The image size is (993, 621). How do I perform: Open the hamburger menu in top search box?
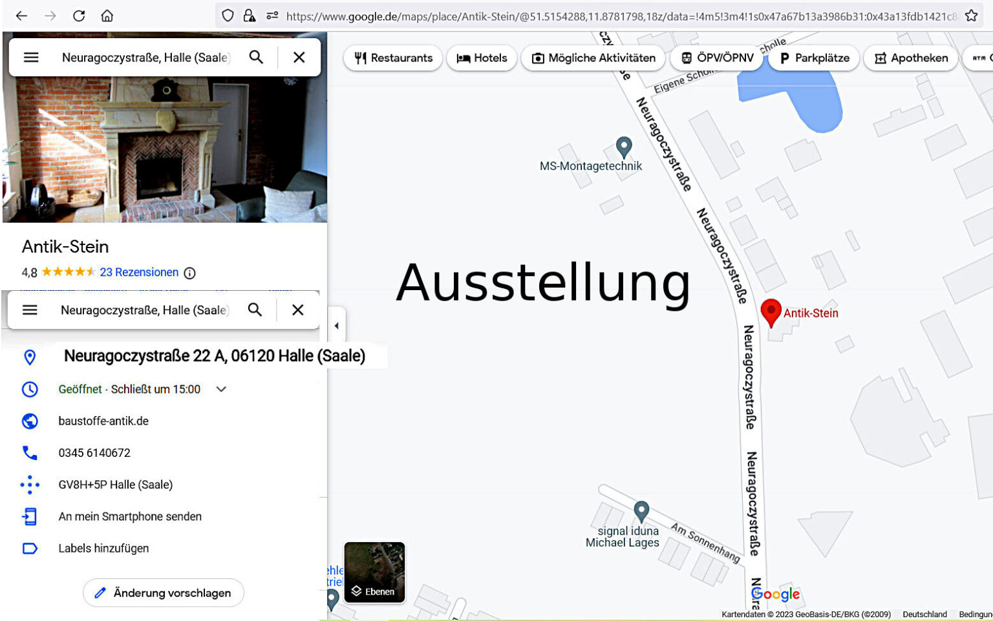coord(31,58)
